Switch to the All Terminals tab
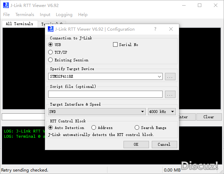 coord(20,24)
